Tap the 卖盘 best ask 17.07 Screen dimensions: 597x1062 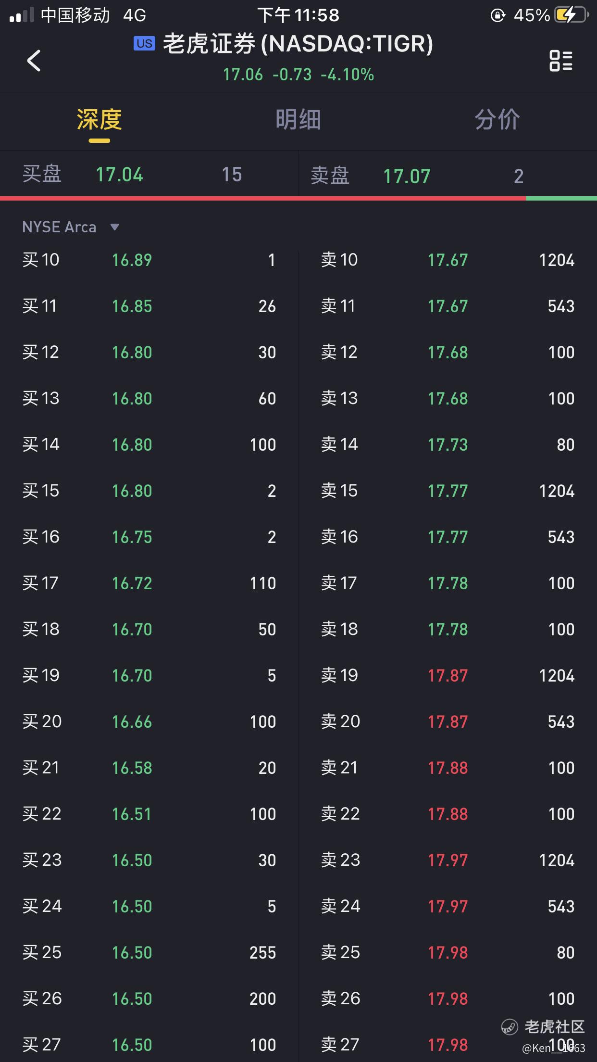click(x=407, y=177)
